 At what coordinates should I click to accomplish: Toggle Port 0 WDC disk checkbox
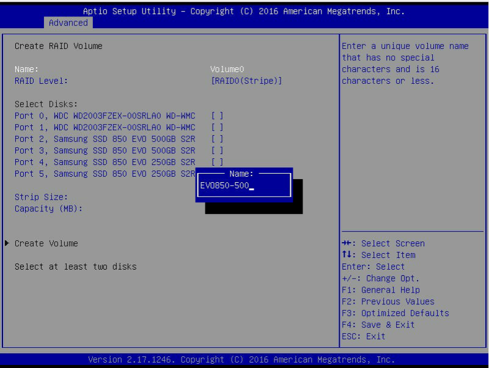point(217,116)
